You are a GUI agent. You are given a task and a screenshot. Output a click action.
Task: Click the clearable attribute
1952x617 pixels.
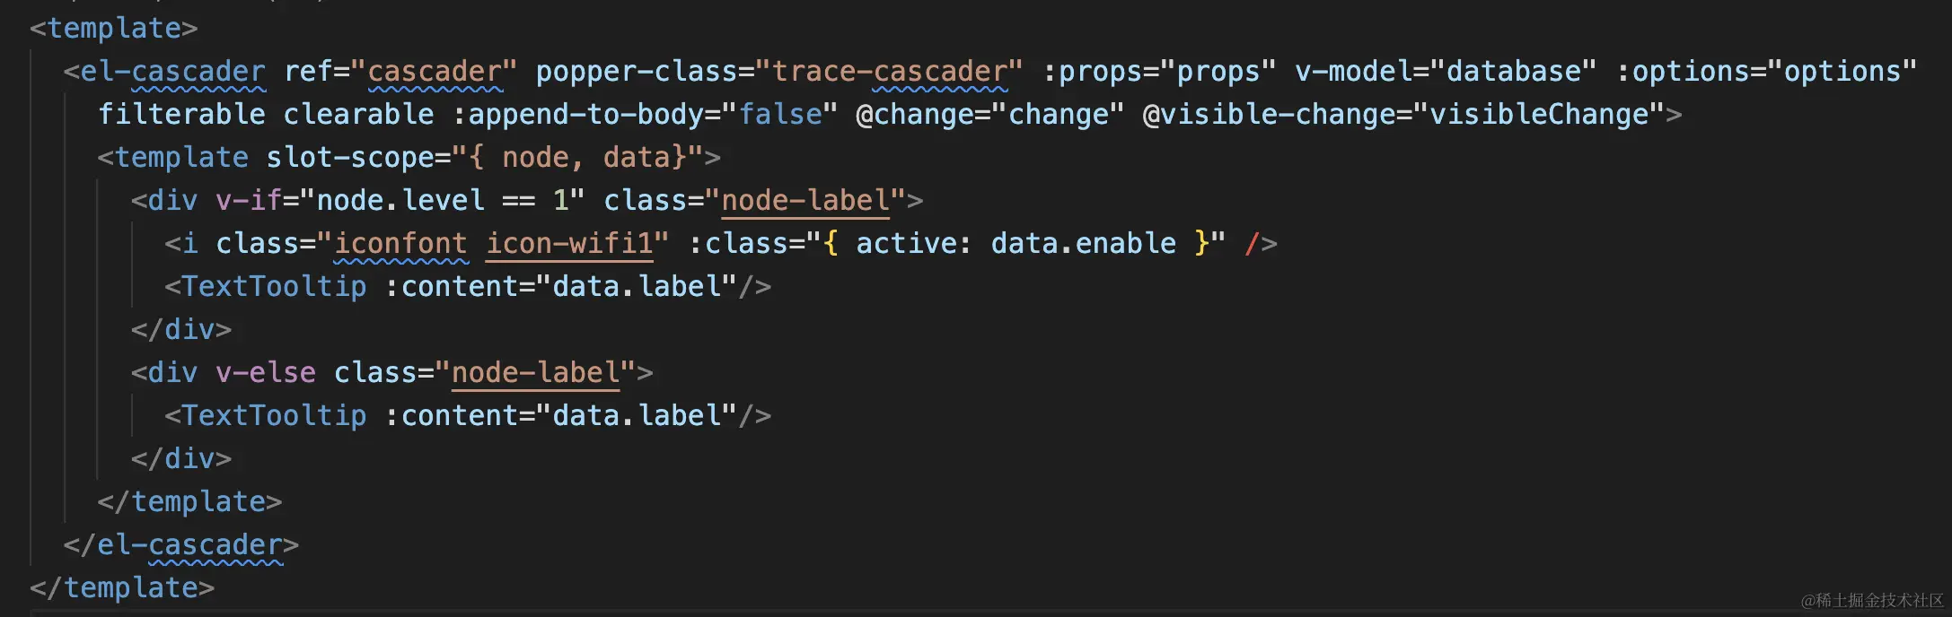click(x=358, y=115)
